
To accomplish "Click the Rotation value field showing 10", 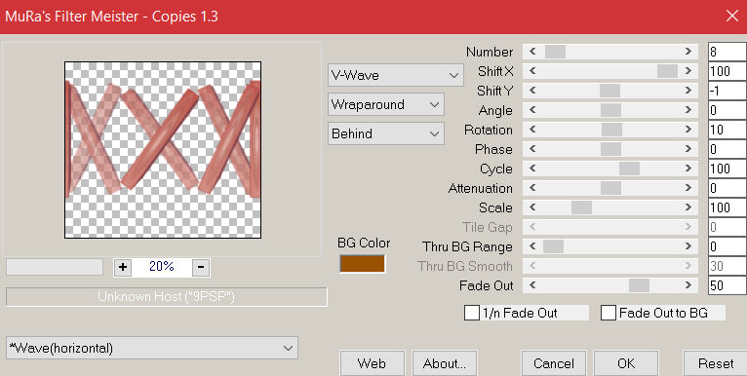I will [x=727, y=130].
